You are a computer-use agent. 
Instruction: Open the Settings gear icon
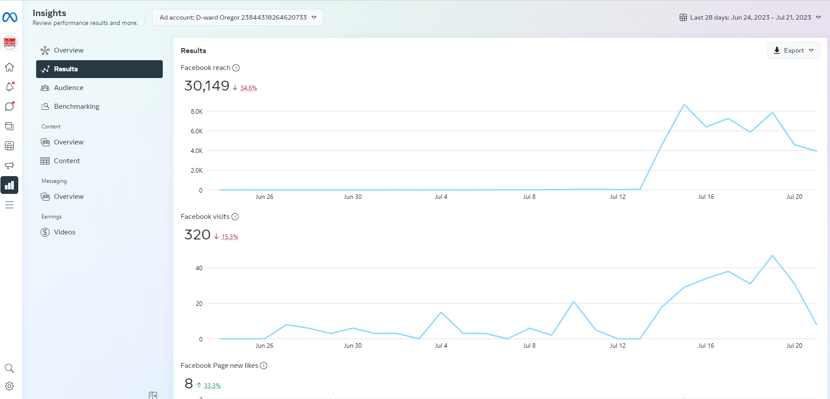(9, 386)
